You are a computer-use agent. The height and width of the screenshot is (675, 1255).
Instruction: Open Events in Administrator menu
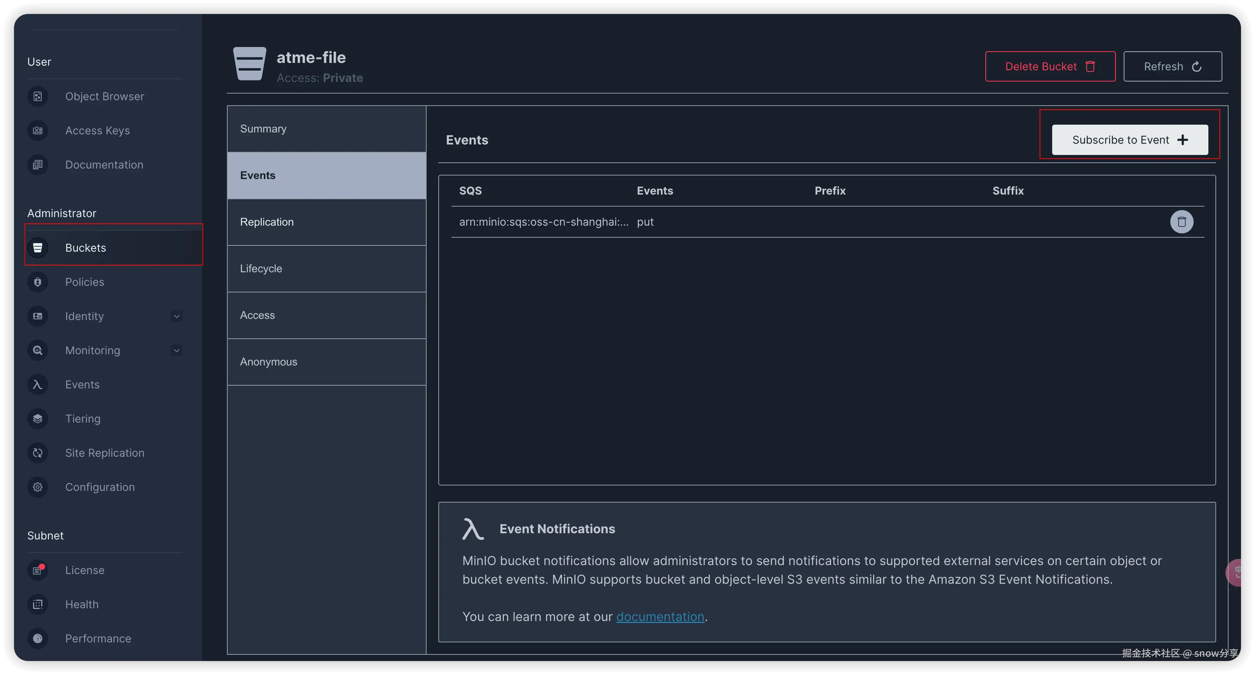[x=105, y=385]
